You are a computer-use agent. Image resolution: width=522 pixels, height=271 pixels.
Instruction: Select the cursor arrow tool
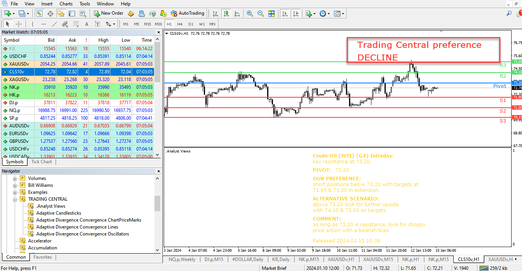[x=8, y=24]
